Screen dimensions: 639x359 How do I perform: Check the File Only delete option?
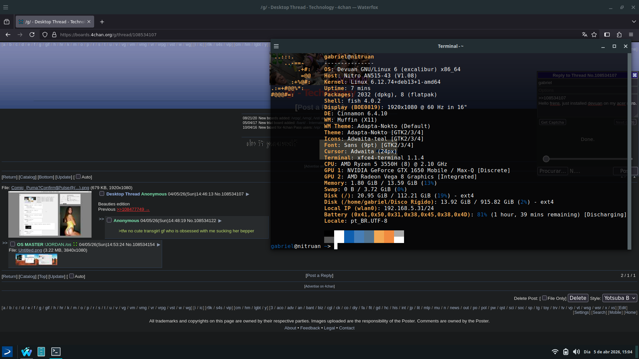tap(544, 298)
